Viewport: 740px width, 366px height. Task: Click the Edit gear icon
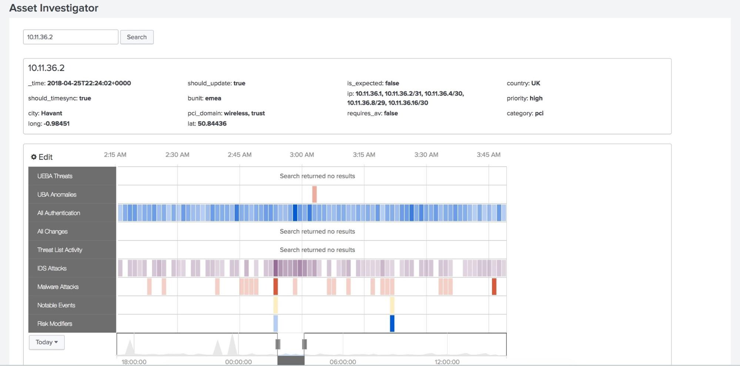pos(34,157)
